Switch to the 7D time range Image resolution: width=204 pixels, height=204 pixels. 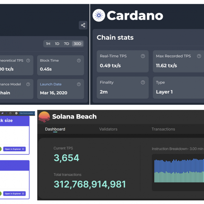coord(66,44)
